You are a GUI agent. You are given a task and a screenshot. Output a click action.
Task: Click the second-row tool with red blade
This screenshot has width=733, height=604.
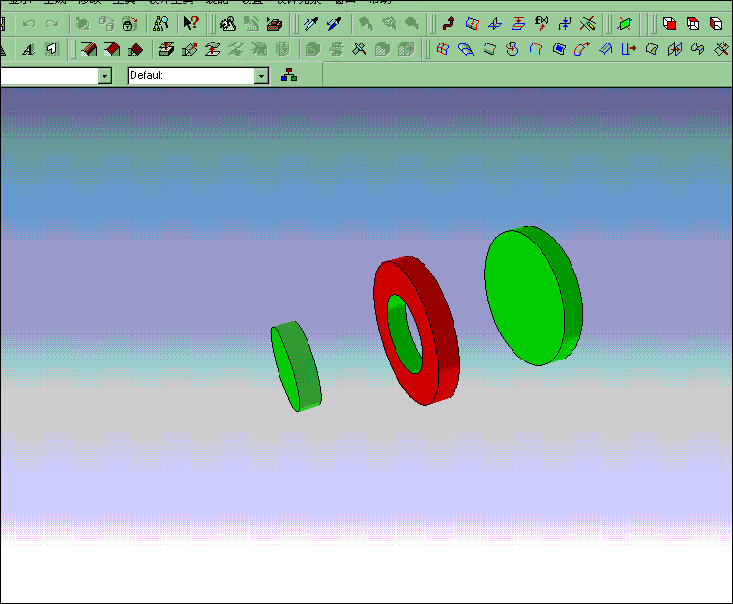tap(359, 48)
